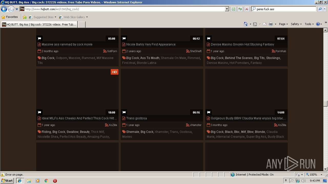The width and height of the screenshot is (328, 184).
Task: Expand the Home button dropdown arrow
Action: (250, 24)
